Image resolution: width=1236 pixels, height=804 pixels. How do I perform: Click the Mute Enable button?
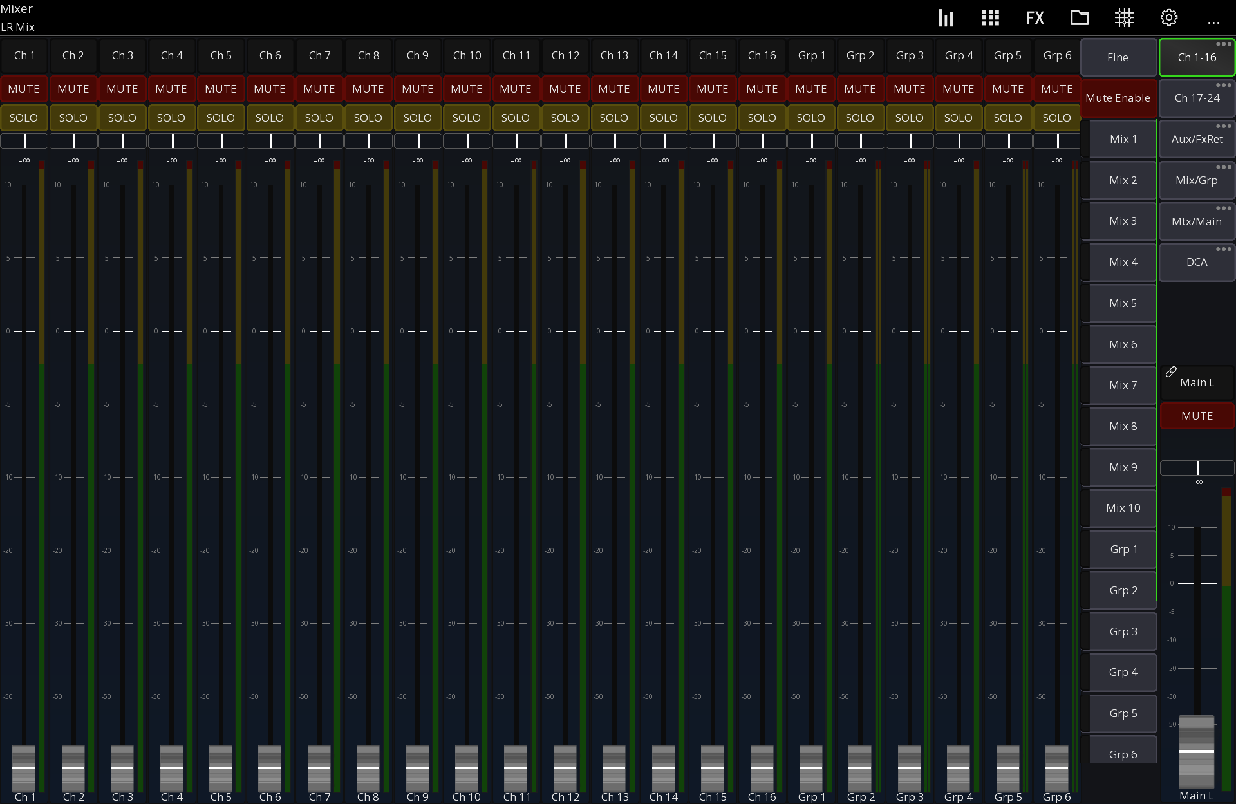(1118, 98)
